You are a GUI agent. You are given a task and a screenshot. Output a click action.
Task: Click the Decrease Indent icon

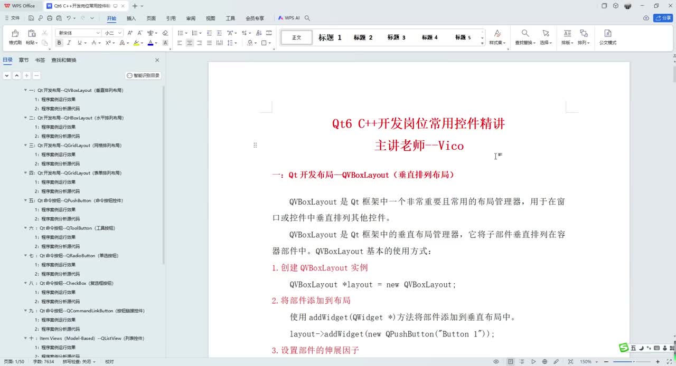click(x=209, y=33)
